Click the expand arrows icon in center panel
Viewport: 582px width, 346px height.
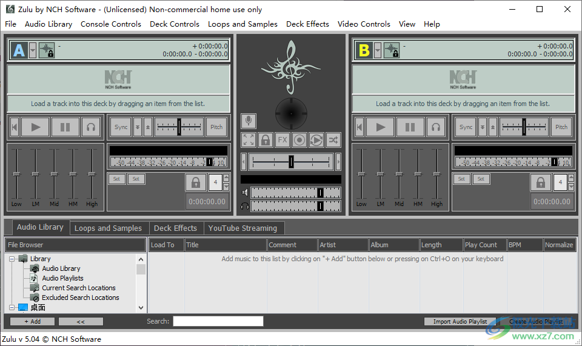[x=249, y=140]
